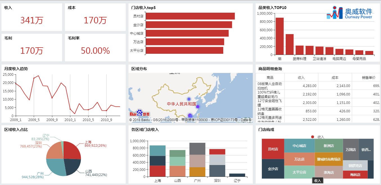
Task: Click the 08版懒人虫自动扫地机 row
Action: pos(318,86)
